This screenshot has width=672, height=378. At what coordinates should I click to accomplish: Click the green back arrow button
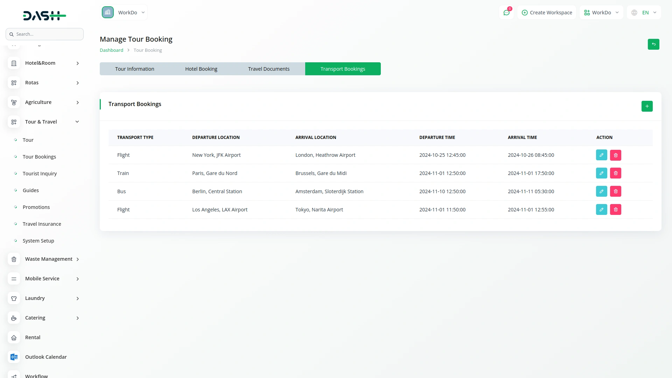653,44
